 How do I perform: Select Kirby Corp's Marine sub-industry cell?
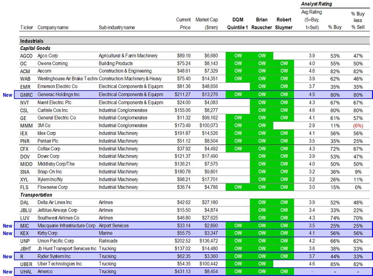click(x=106, y=233)
